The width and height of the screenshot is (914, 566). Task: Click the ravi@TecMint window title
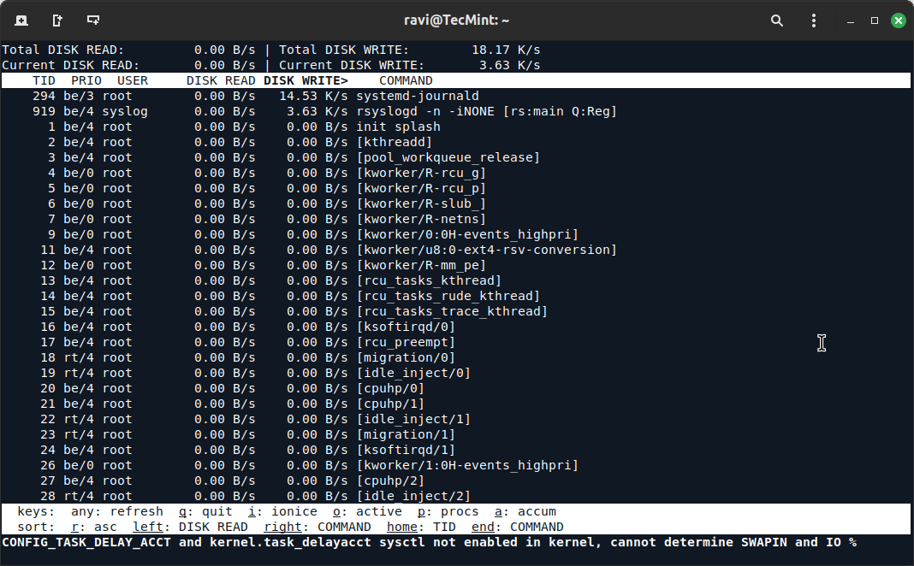(457, 20)
